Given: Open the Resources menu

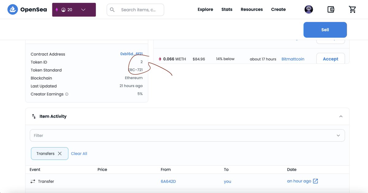Looking at the screenshot, I should [252, 10].
